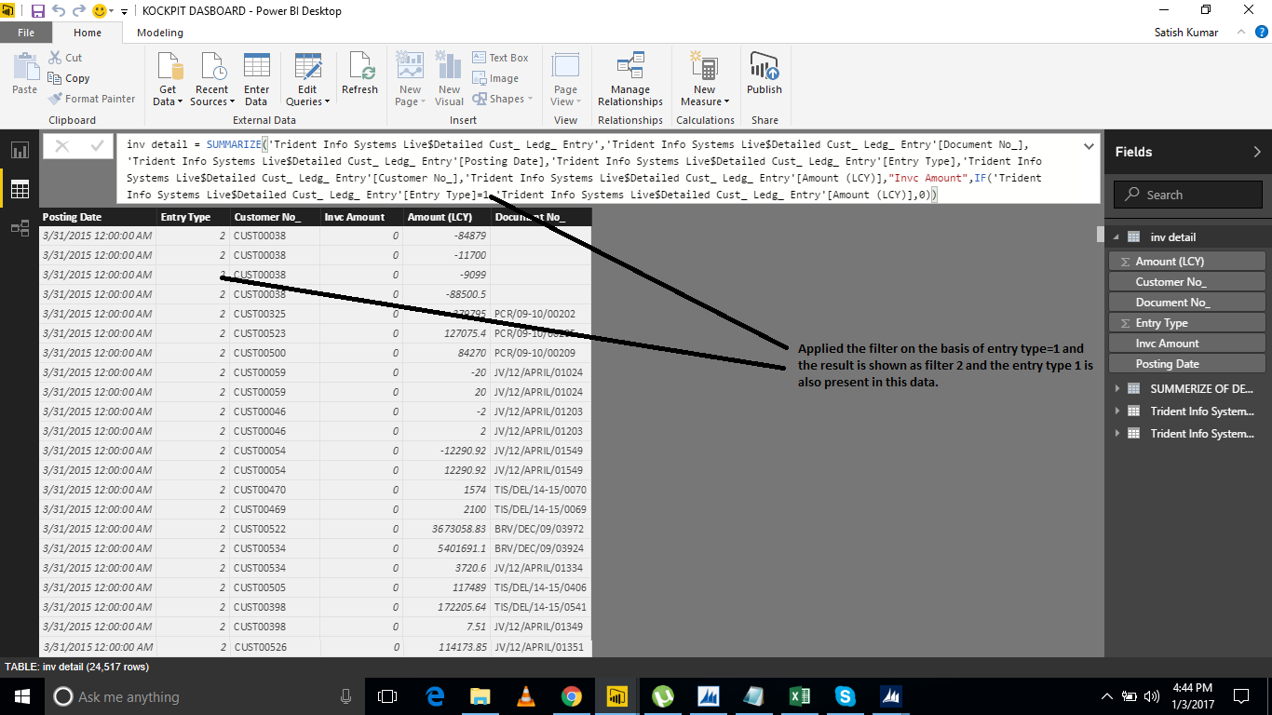Select the Amount (LCY) field

(1186, 262)
